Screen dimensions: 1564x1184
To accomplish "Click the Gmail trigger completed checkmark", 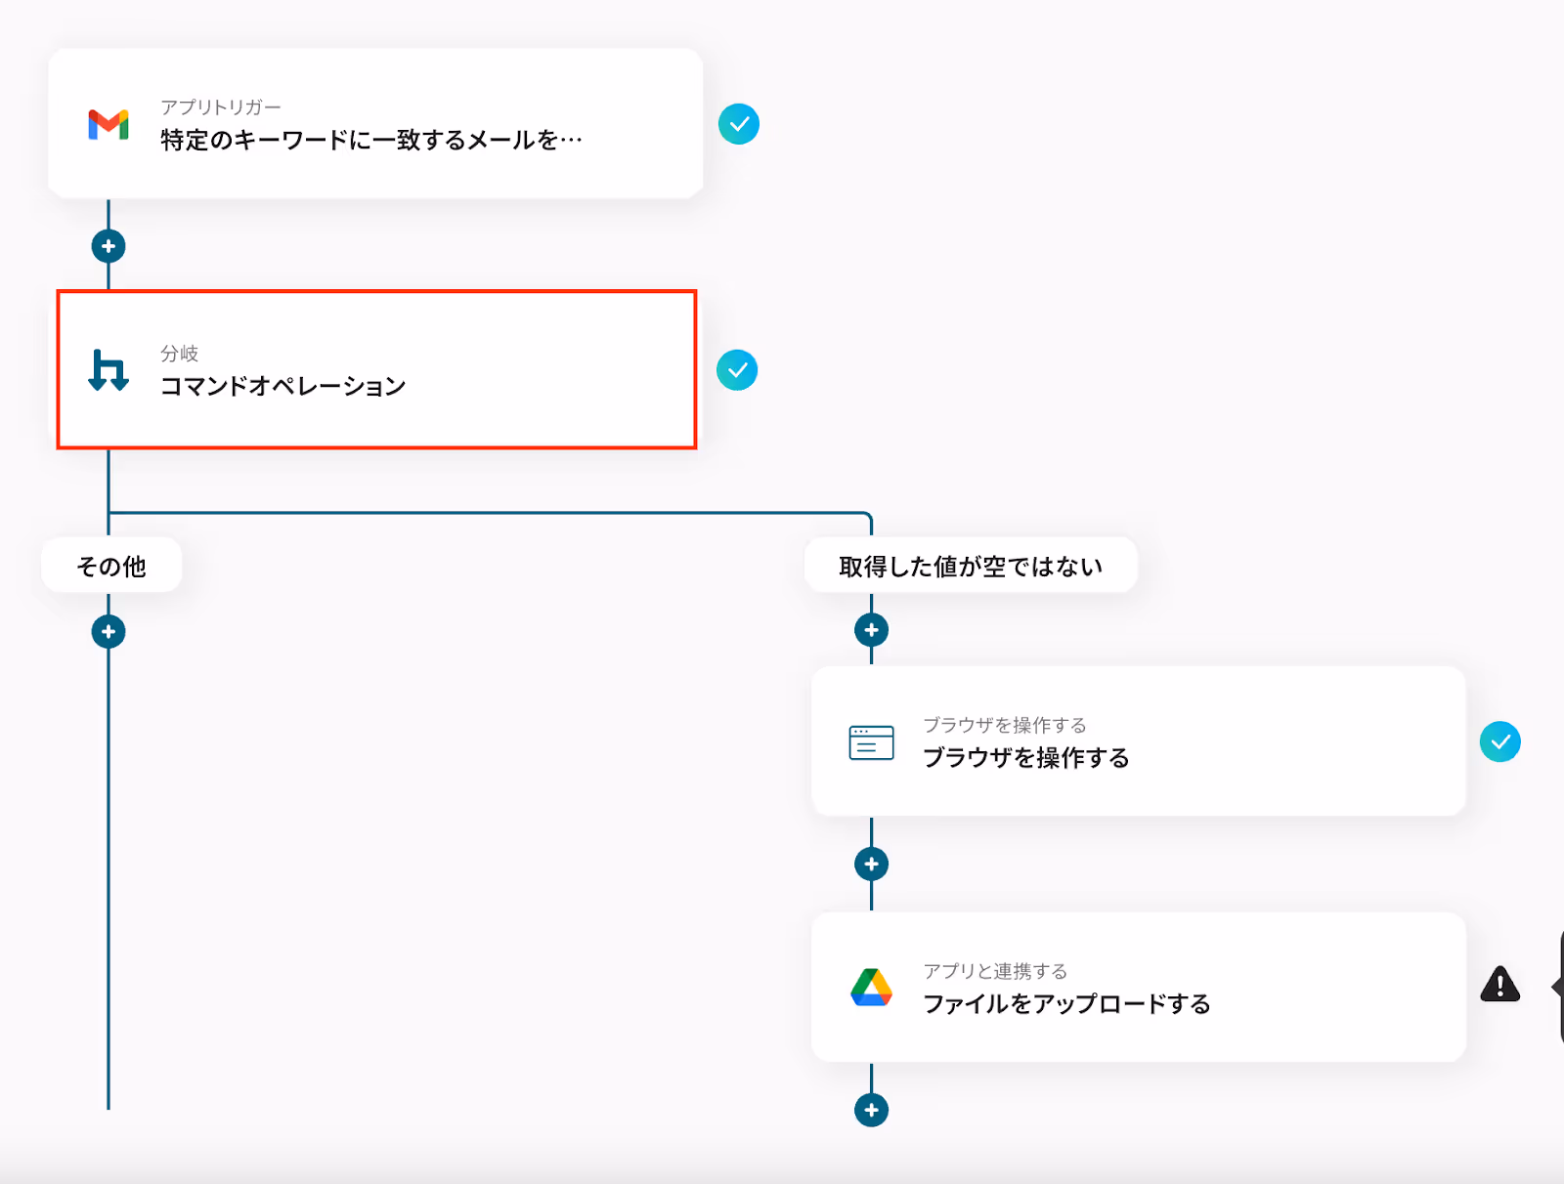I will tap(739, 124).
